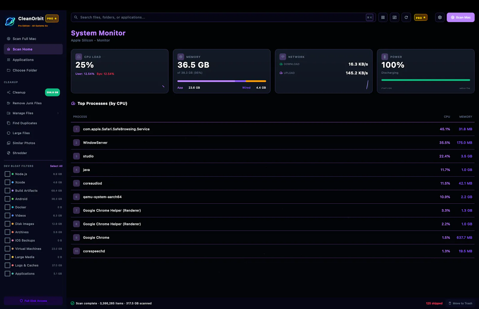Open the Shredder section
479x309 pixels.
pyautogui.click(x=33, y=153)
